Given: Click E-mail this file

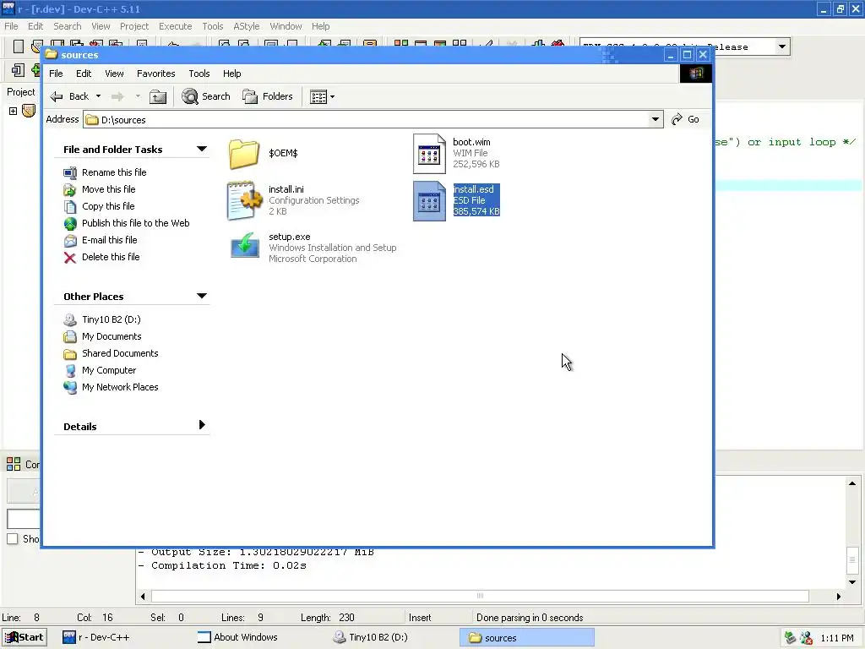Looking at the screenshot, I should point(109,240).
